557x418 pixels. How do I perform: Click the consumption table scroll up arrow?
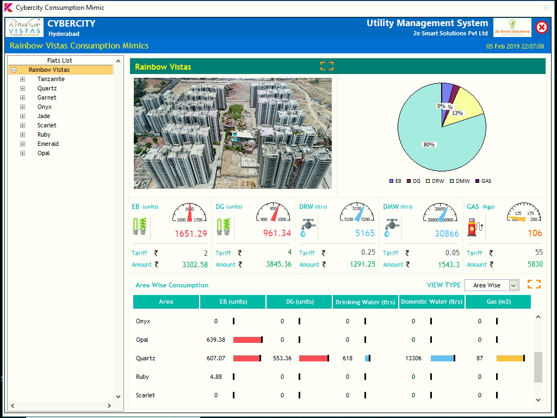tap(538, 317)
